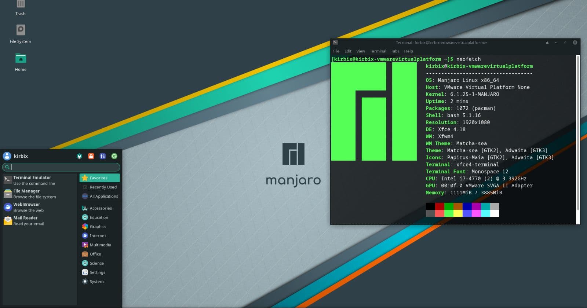Launch File Manager from favorites
The width and height of the screenshot is (587, 308).
click(x=40, y=194)
